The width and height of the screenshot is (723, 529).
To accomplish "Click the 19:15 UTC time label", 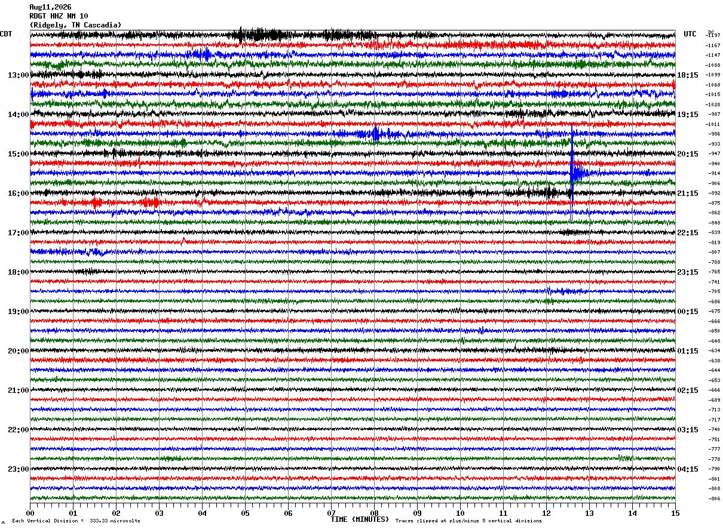I will click(688, 115).
